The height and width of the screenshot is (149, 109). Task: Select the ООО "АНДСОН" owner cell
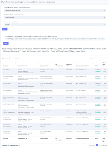7,83
